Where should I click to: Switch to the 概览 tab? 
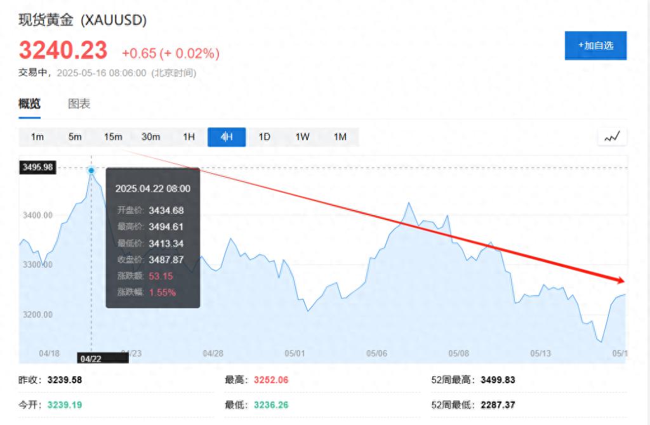click(29, 103)
